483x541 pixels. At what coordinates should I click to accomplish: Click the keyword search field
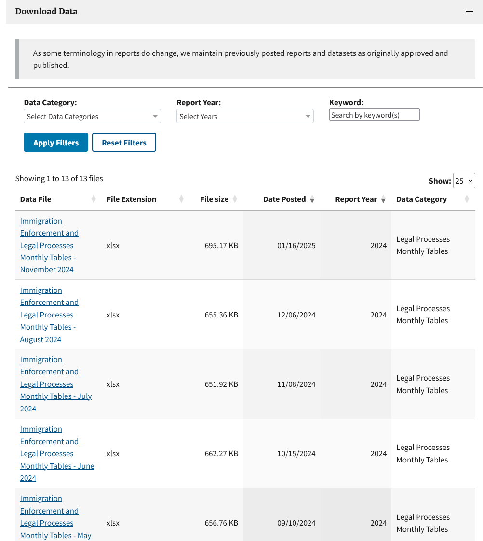point(374,115)
